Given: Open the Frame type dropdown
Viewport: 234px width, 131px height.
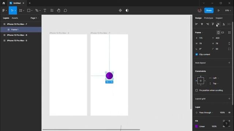Looking at the screenshot, I should point(199,32).
